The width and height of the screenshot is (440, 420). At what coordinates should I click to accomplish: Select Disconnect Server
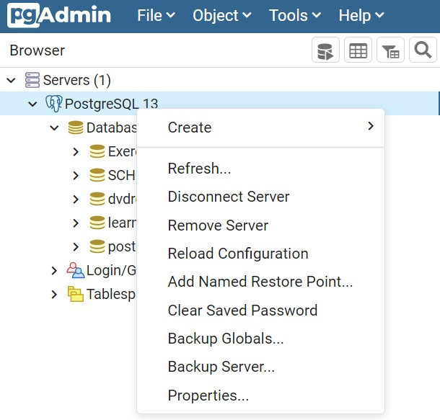[260, 197]
